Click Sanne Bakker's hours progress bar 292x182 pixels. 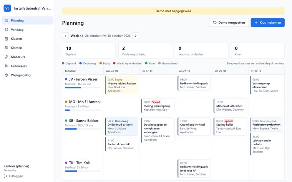[x=83, y=129]
